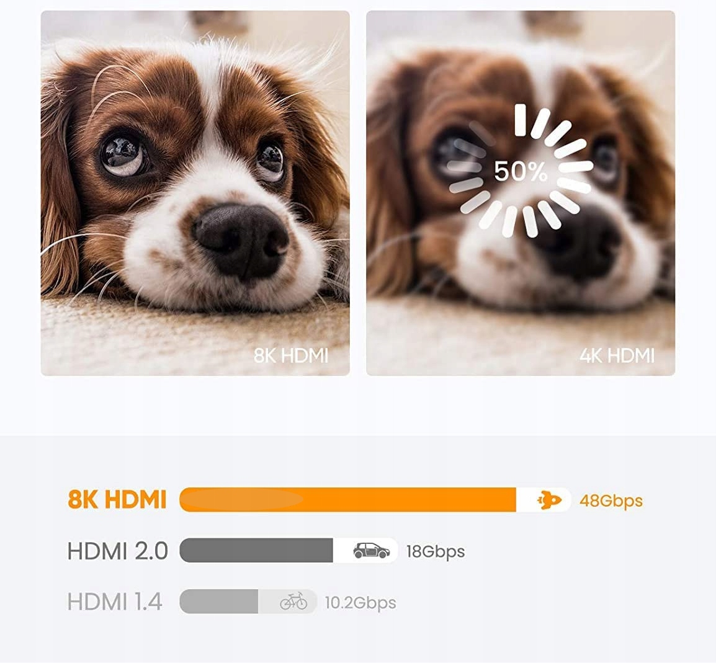Click the orange 8K HDMI heading
716x663 pixels.
pyautogui.click(x=117, y=500)
